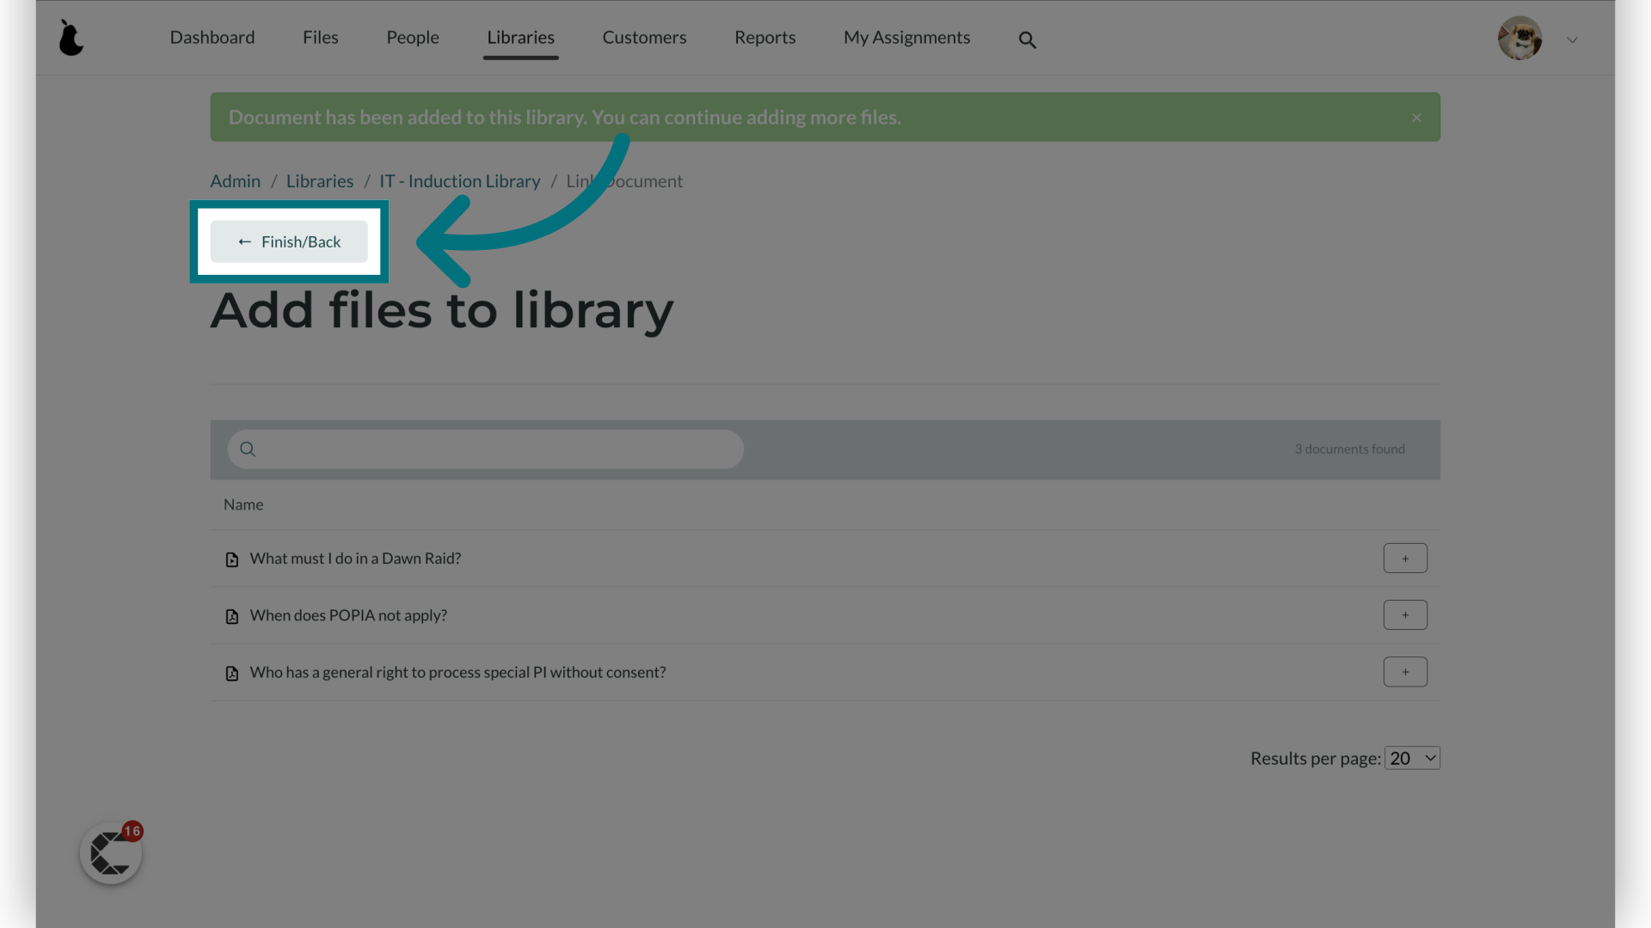The image size is (1651, 928).
Task: Click the search input field
Action: pos(485,449)
